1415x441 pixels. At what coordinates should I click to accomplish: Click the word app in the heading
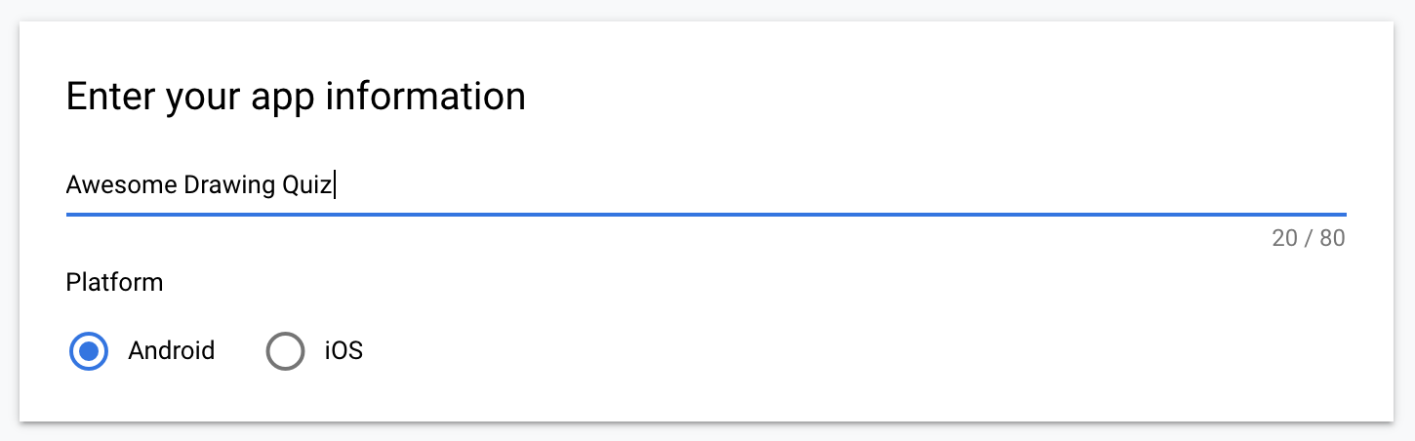pyautogui.click(x=278, y=97)
